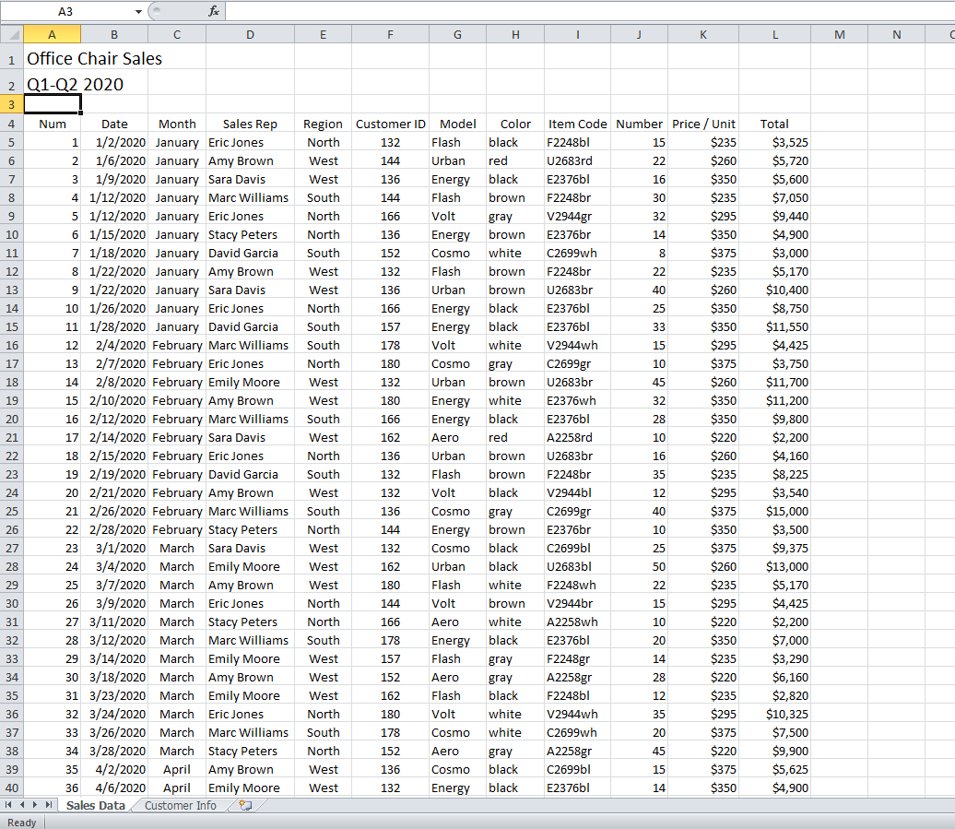Select date cell 1/2/2020
955x829 pixels.
click(x=114, y=143)
